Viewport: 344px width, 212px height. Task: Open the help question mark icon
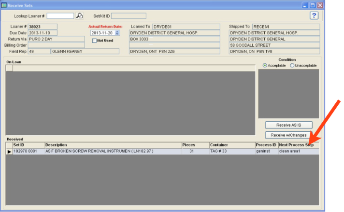click(314, 16)
